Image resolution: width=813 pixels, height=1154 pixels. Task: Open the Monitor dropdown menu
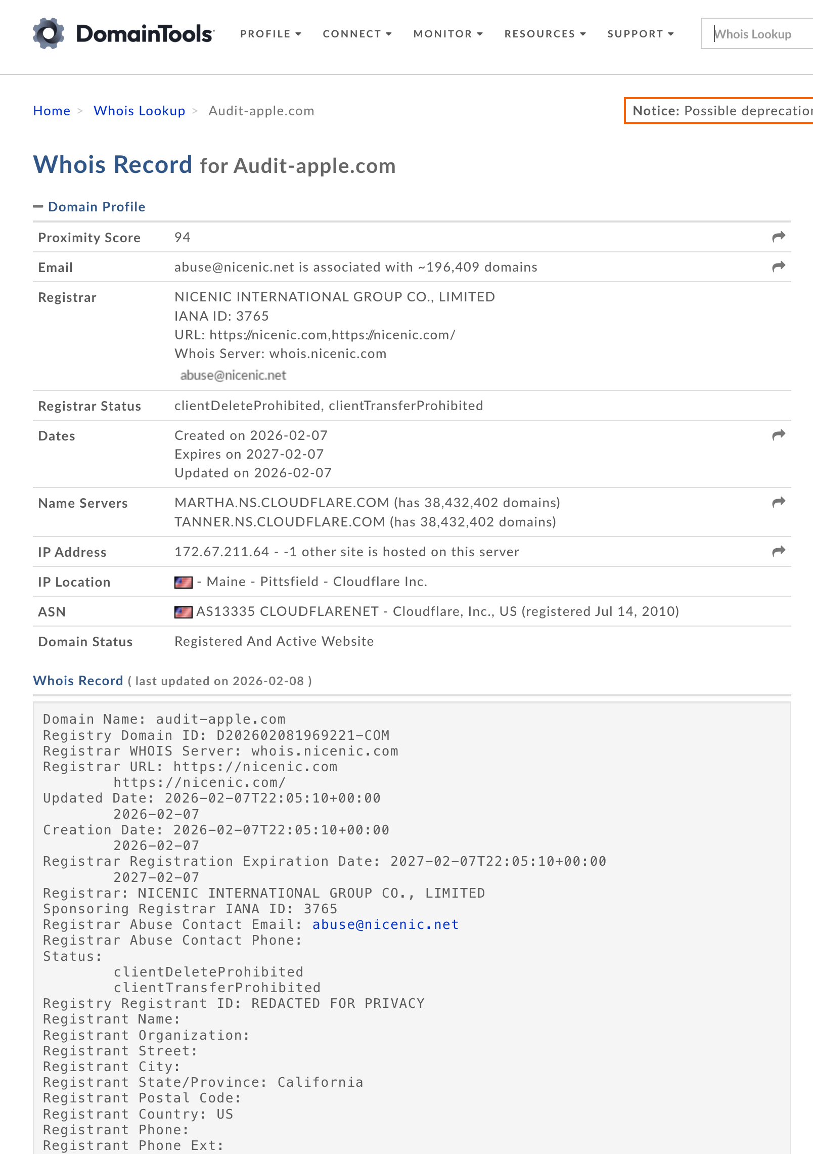[x=447, y=34]
